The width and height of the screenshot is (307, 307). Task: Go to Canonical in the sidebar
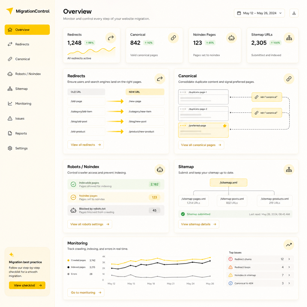[x=27, y=59]
